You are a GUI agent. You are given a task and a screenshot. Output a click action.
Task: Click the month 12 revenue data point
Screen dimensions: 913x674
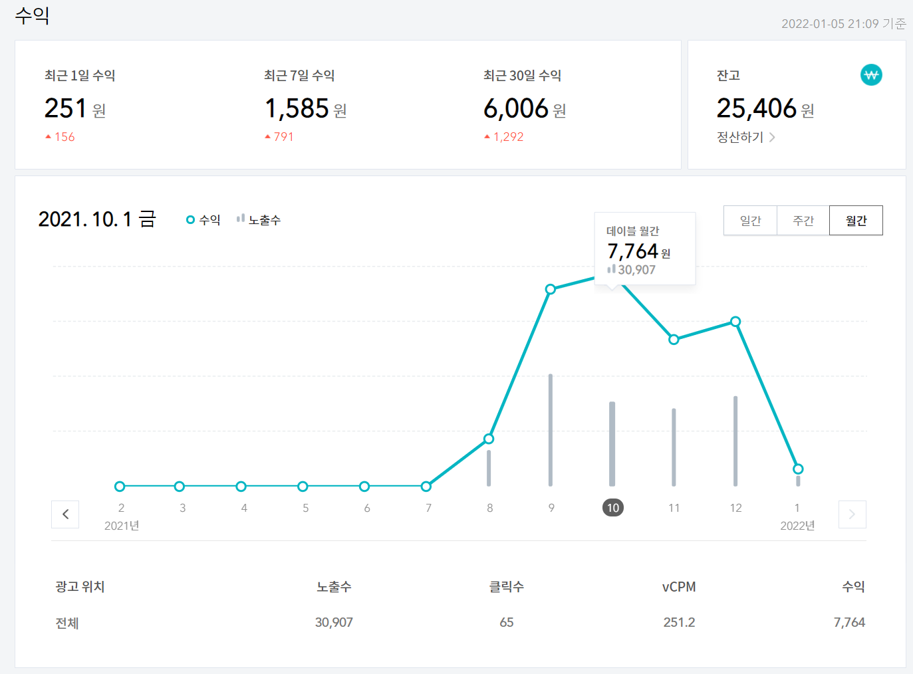[x=735, y=322]
